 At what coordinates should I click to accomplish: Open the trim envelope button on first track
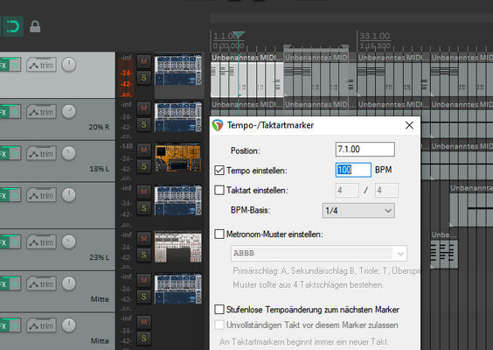tap(41, 65)
